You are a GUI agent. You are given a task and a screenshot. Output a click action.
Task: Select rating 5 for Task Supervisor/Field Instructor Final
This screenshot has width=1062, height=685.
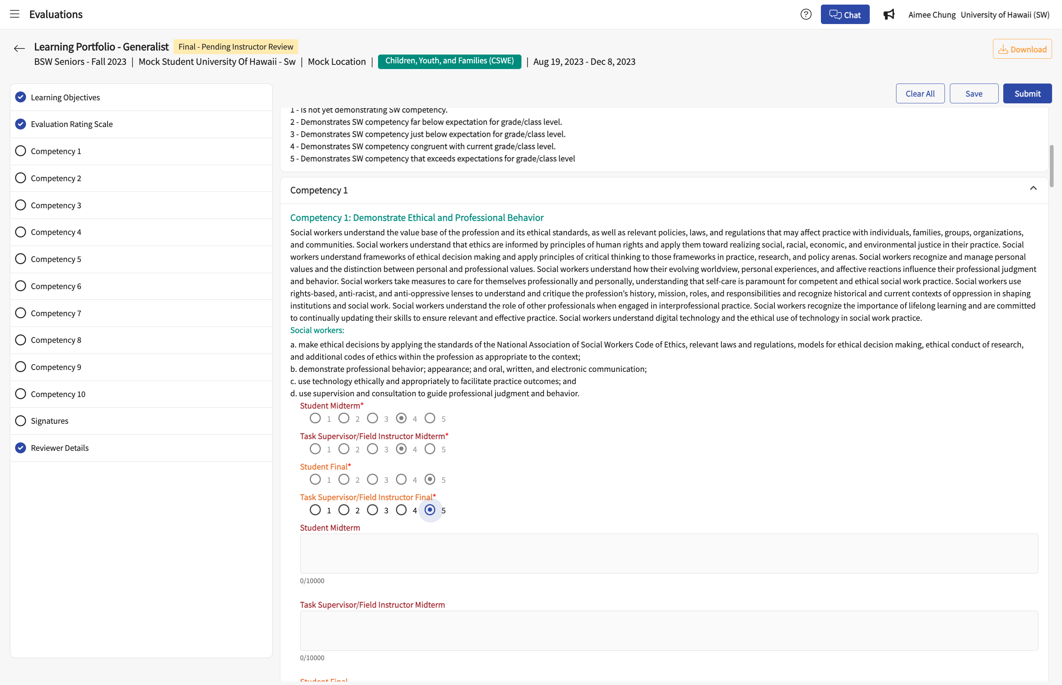click(430, 510)
